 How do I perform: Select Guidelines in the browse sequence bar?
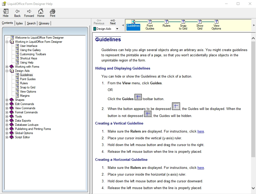click(x=133, y=25)
